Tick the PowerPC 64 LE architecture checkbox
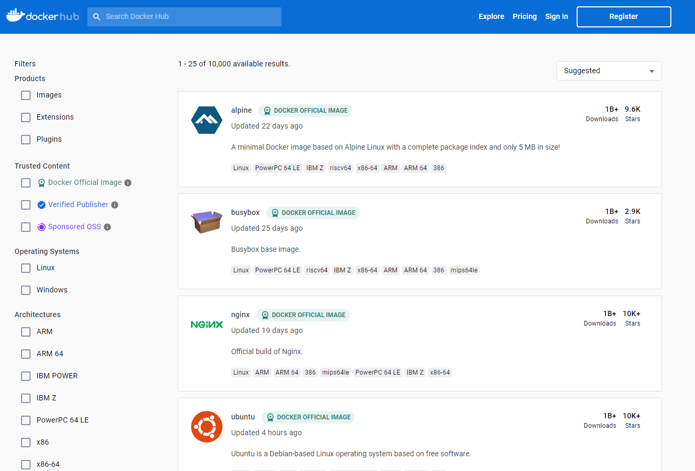This screenshot has width=695, height=471. pyautogui.click(x=26, y=420)
